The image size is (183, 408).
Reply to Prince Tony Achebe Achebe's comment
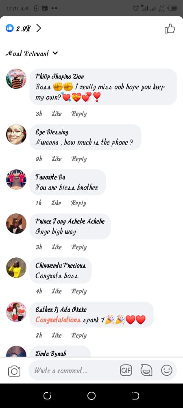click(x=79, y=247)
